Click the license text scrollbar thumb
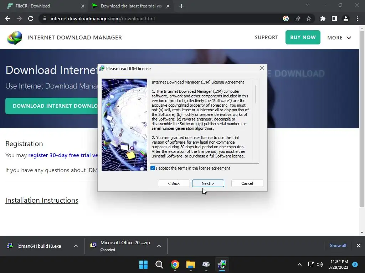This screenshot has height=273, width=365. click(256, 94)
